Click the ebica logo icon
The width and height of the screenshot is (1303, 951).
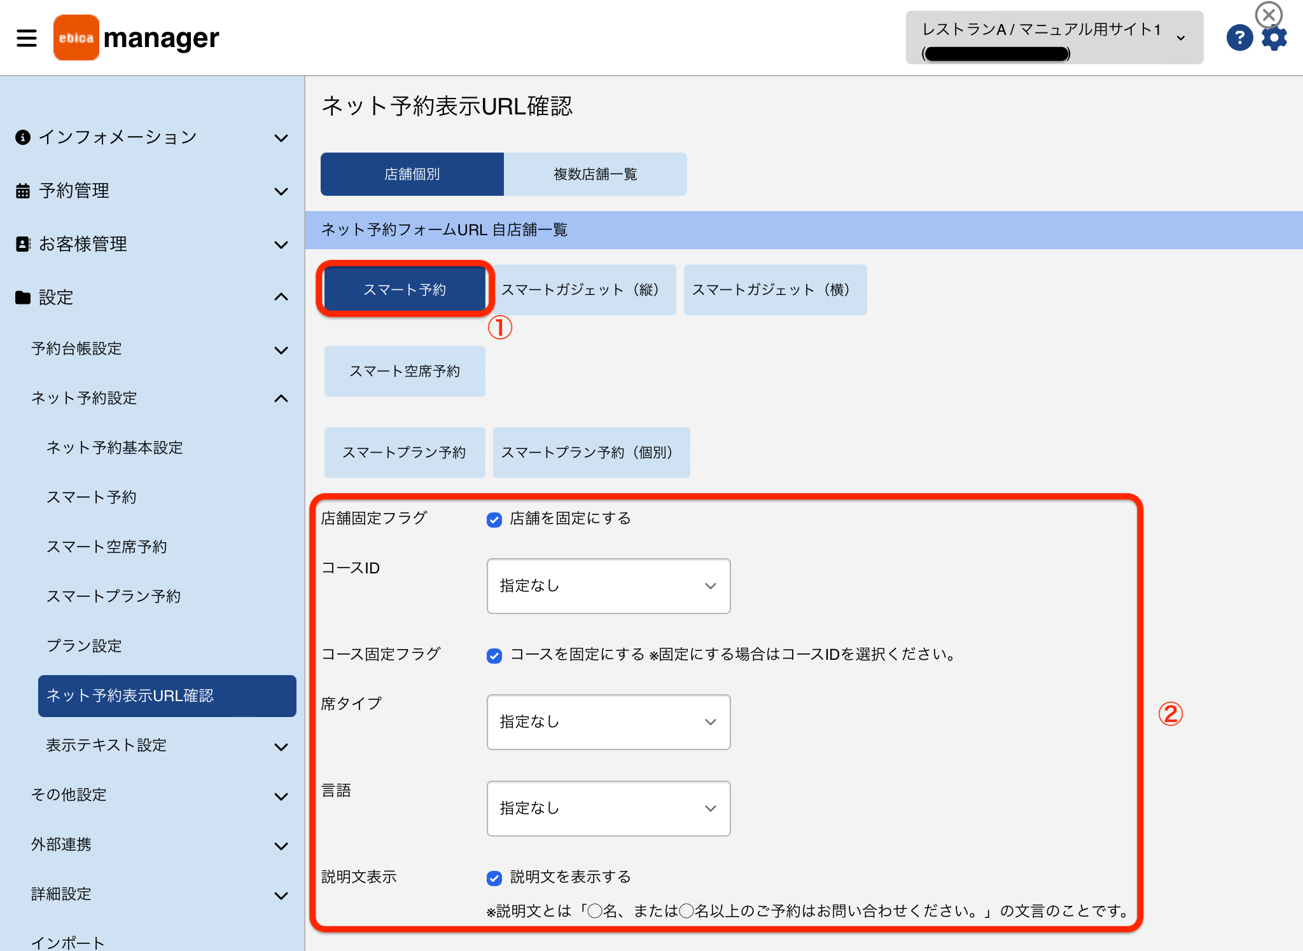tap(76, 38)
